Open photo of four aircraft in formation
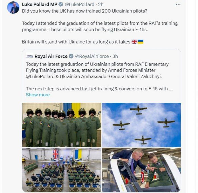198x193 pixels. [x=141, y=125]
